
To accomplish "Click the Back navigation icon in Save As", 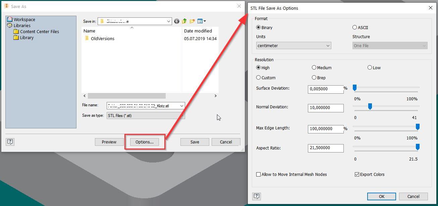I will (x=177, y=21).
